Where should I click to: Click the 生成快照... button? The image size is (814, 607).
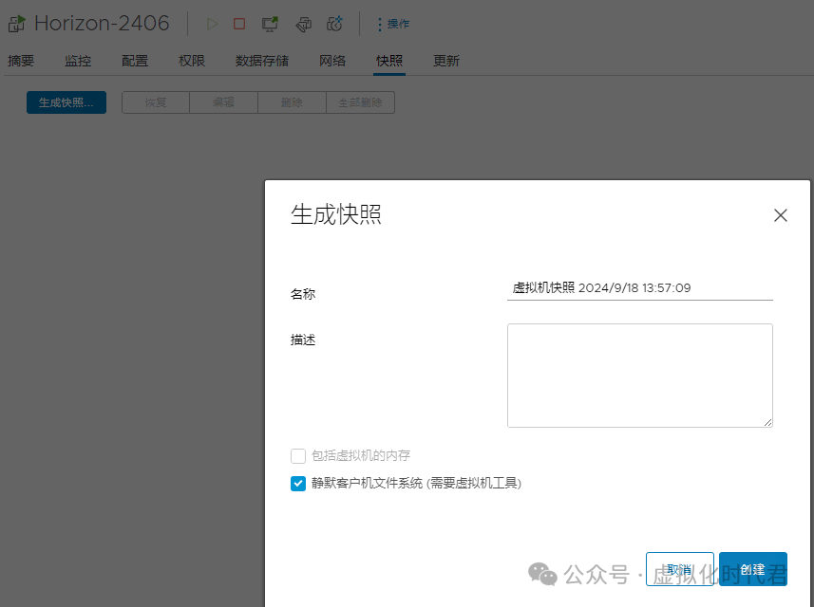point(66,102)
